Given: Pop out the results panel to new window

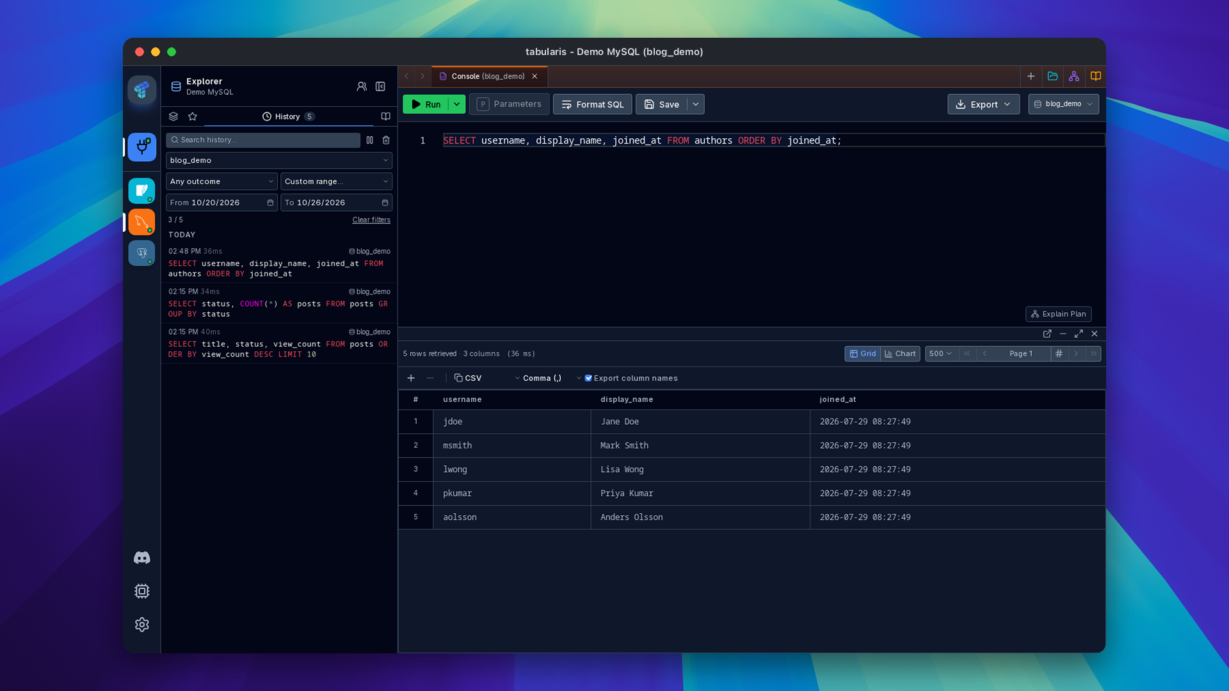Looking at the screenshot, I should point(1047,334).
